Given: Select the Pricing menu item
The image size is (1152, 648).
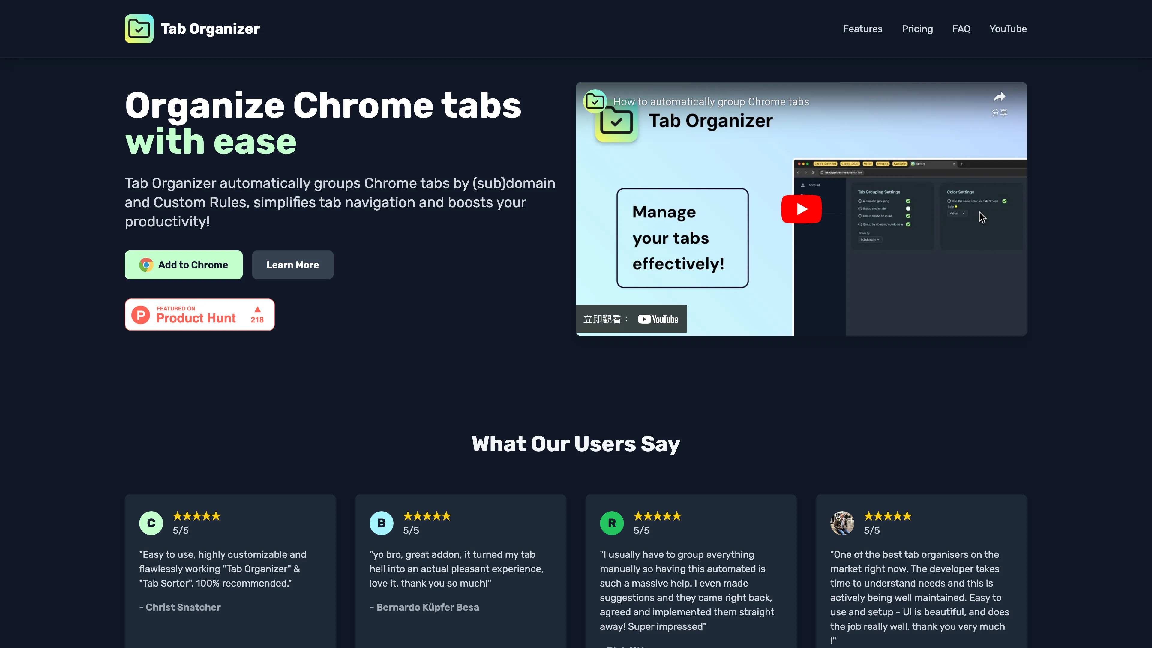Looking at the screenshot, I should click(x=917, y=28).
